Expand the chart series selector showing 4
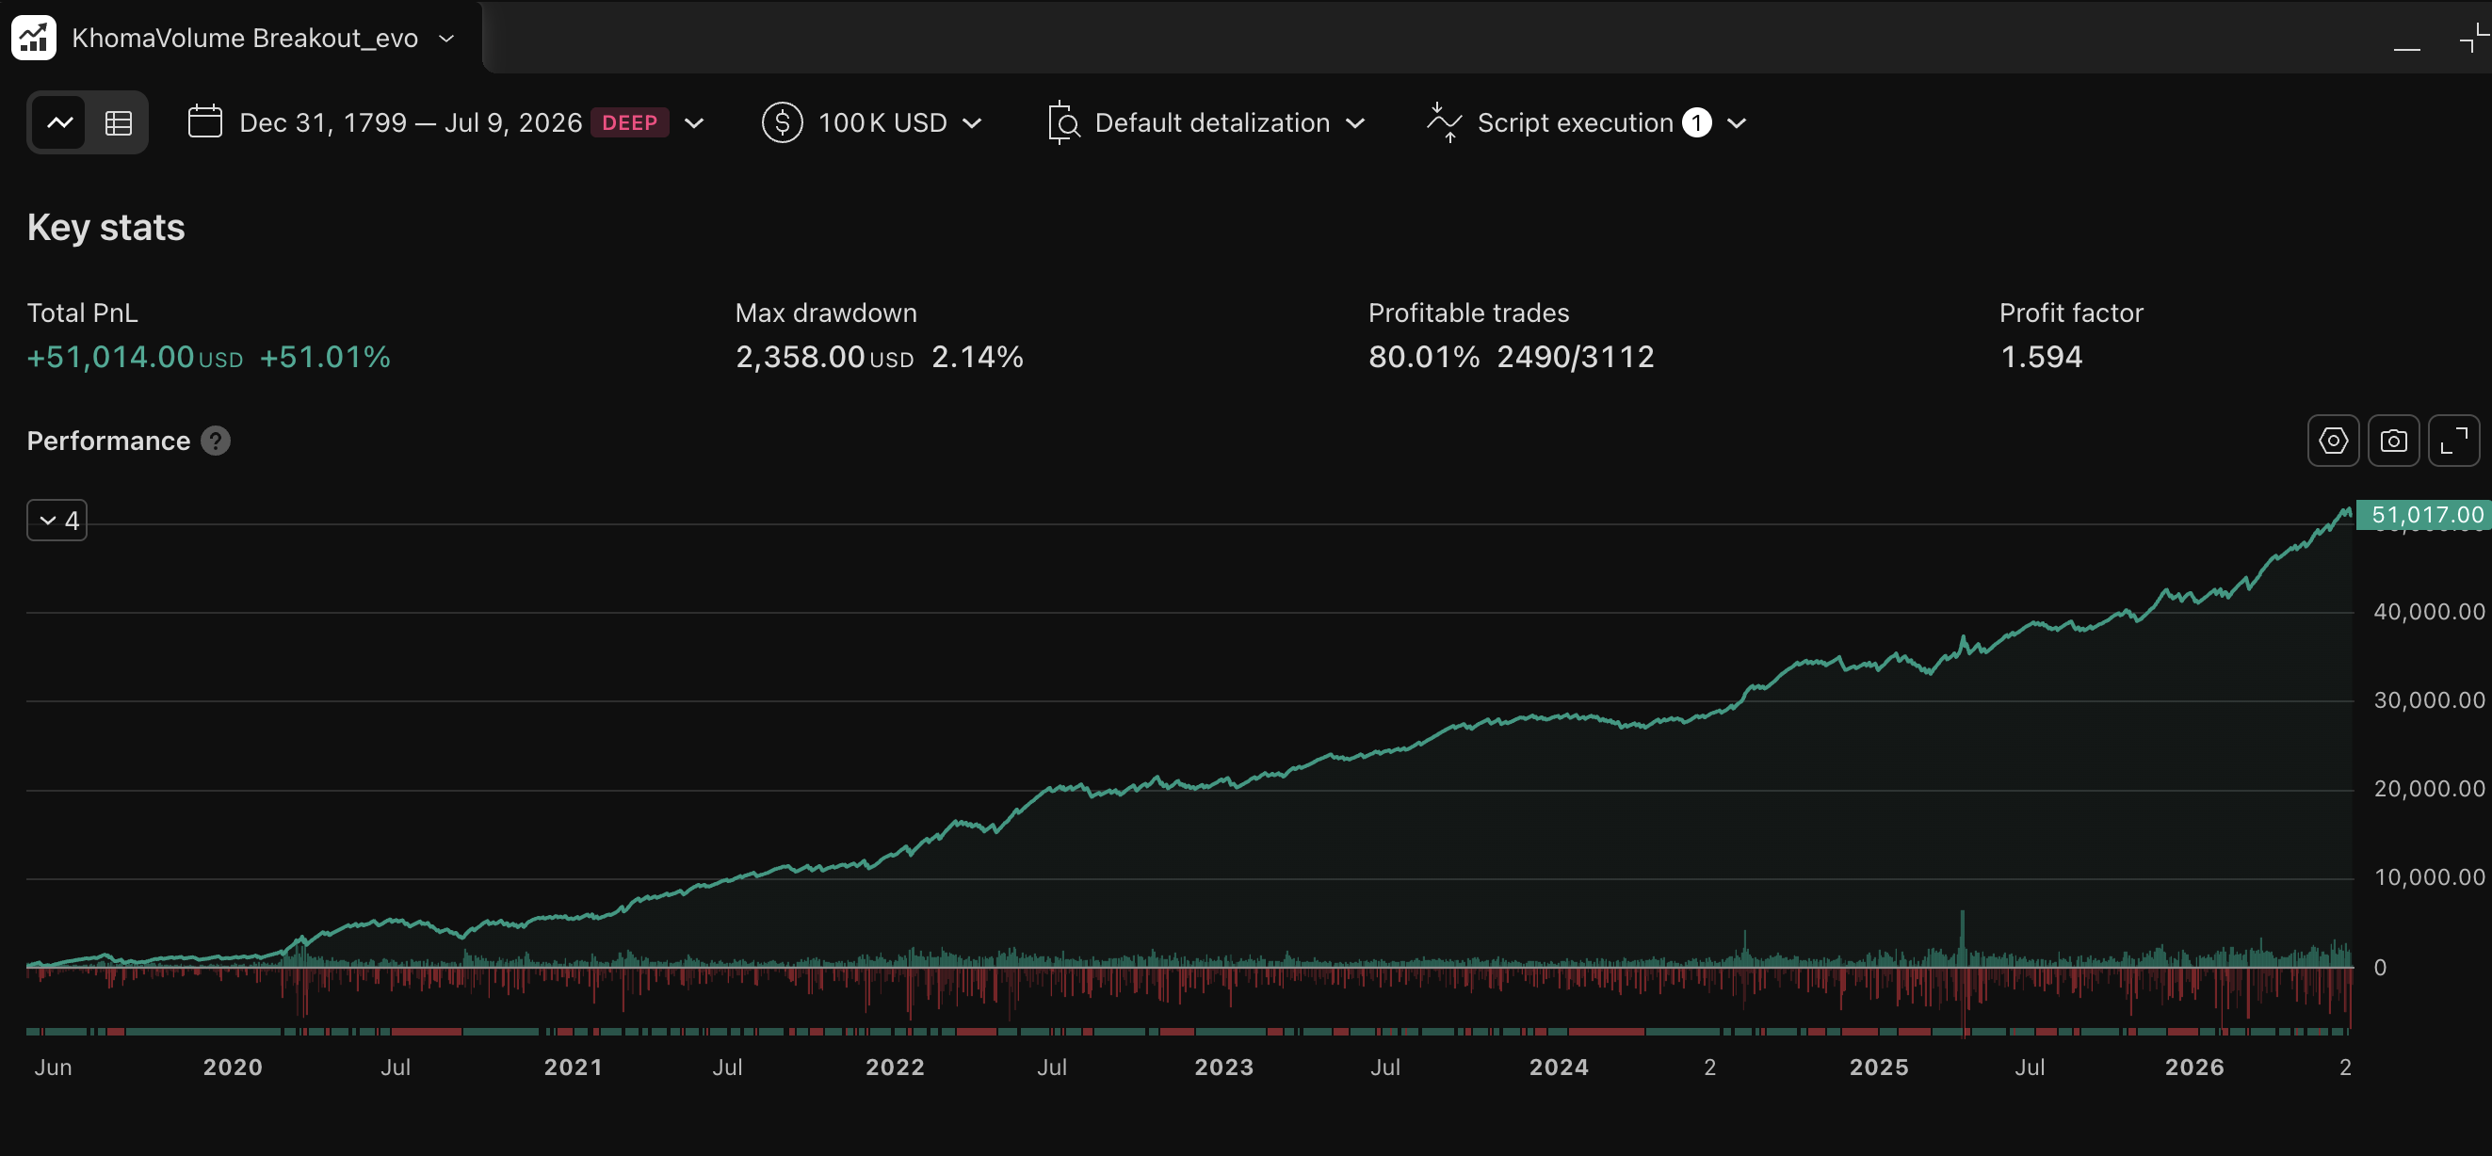The image size is (2492, 1156). coord(57,520)
